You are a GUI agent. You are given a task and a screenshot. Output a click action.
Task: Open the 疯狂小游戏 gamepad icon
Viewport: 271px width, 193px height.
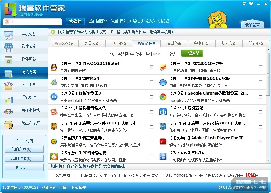click(9, 112)
